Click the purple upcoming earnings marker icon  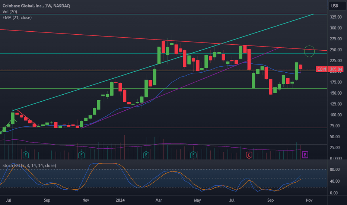305,155
